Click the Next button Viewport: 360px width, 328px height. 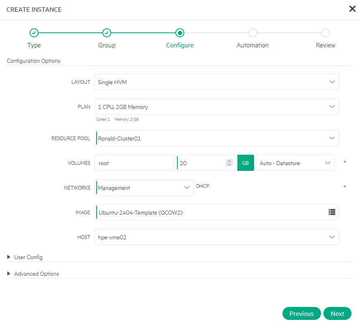[337, 313]
